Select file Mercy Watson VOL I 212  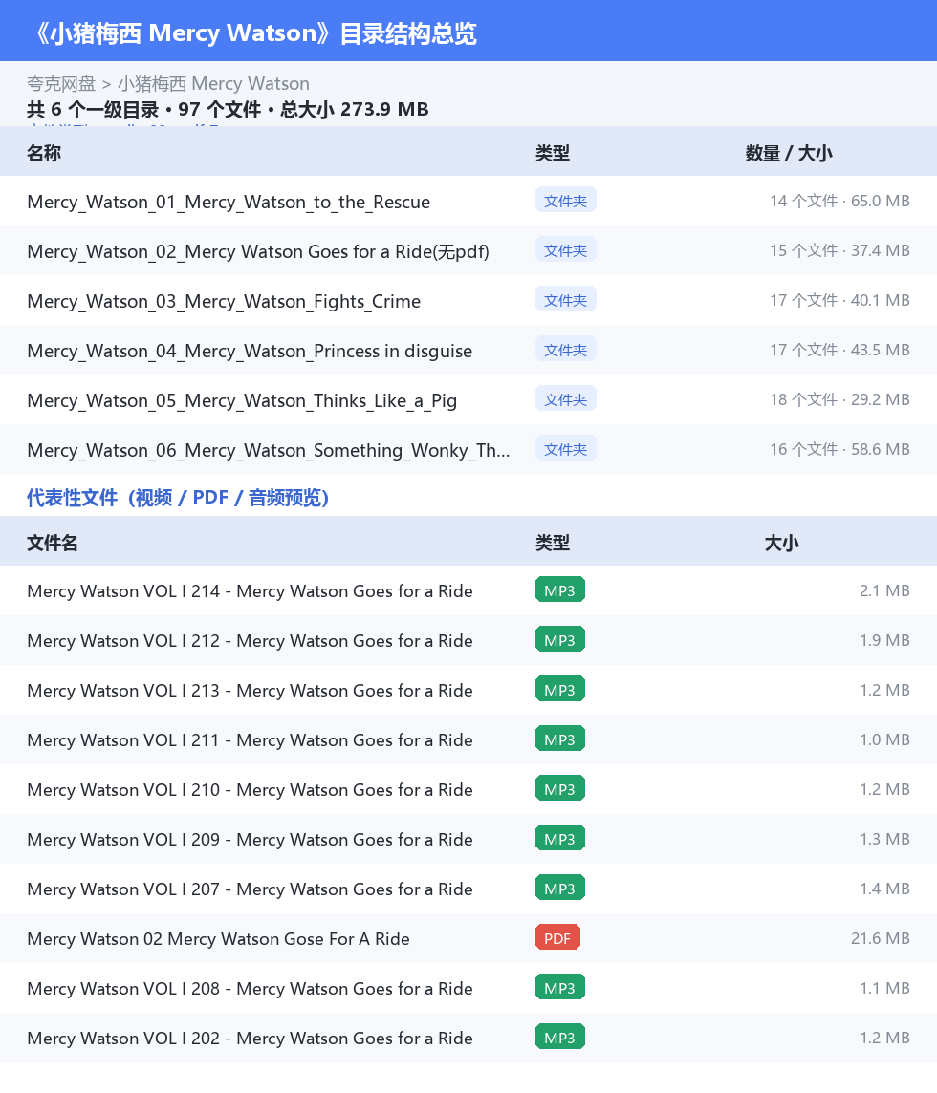tap(250, 640)
